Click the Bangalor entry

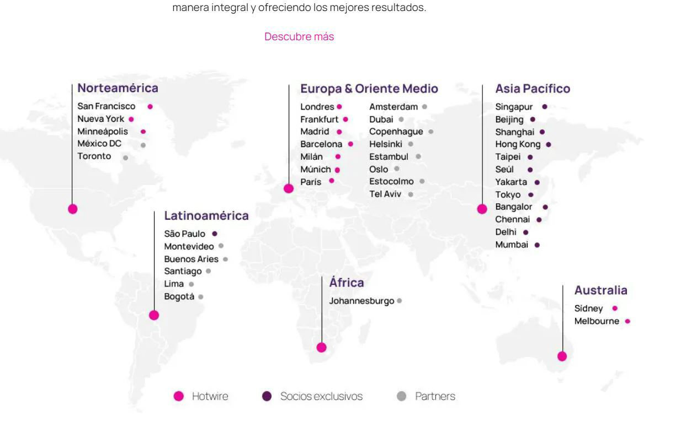514,207
